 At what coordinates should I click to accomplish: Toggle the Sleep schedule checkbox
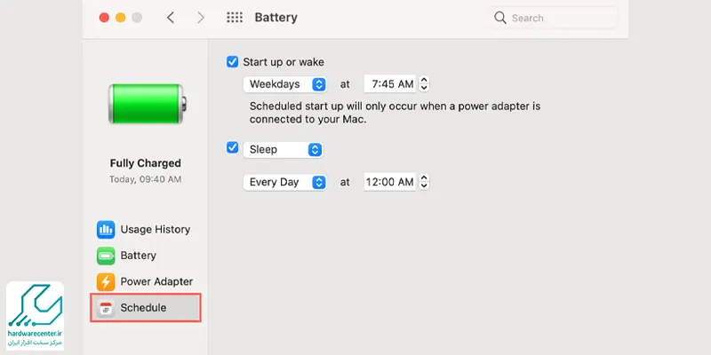(233, 148)
